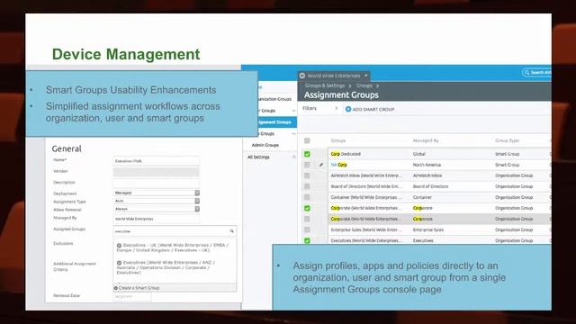
Task: Click the Groups breadcrumb link
Action: click(x=364, y=85)
